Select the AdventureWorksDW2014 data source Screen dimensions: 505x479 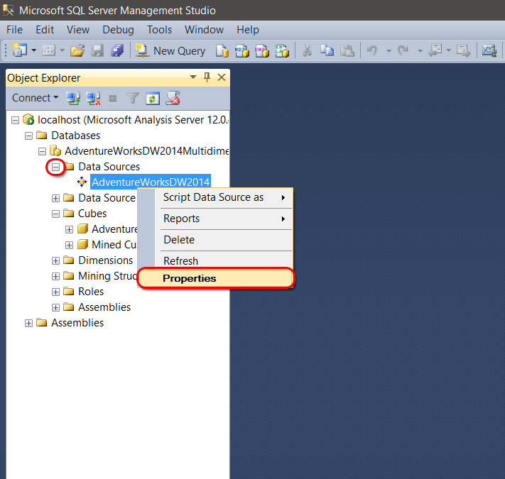click(x=151, y=182)
